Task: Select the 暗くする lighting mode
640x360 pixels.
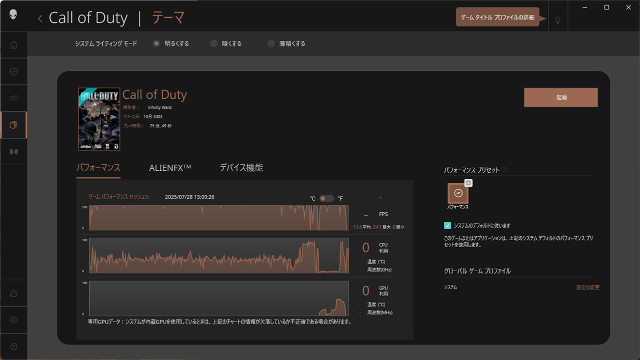Action: (214, 43)
